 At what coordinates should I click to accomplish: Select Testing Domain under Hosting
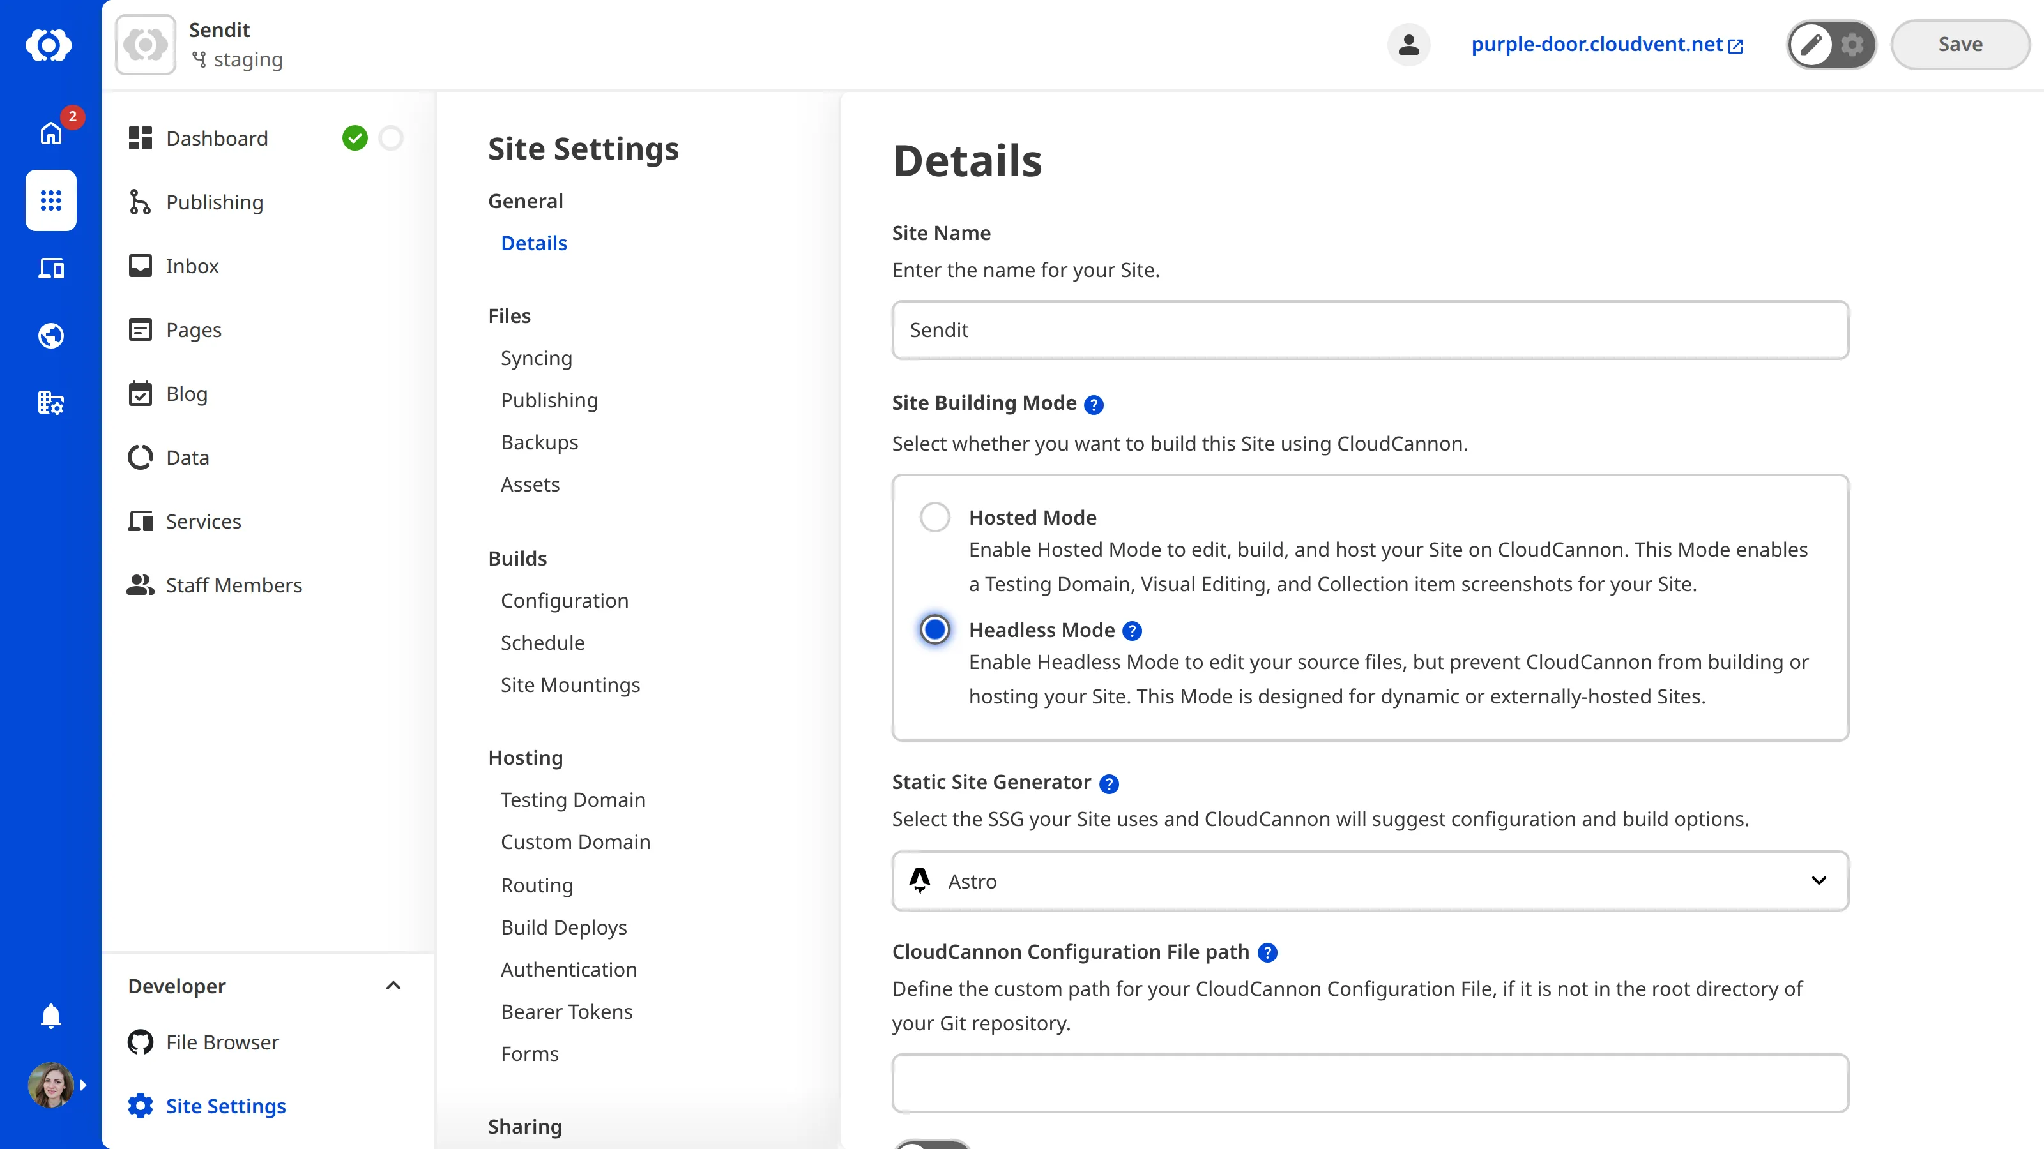573,799
